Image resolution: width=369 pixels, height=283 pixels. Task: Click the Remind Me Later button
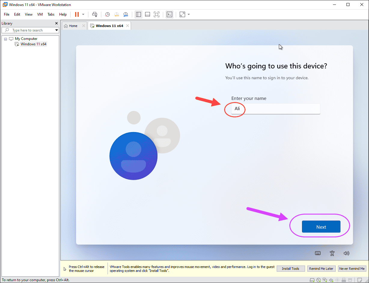click(x=321, y=269)
